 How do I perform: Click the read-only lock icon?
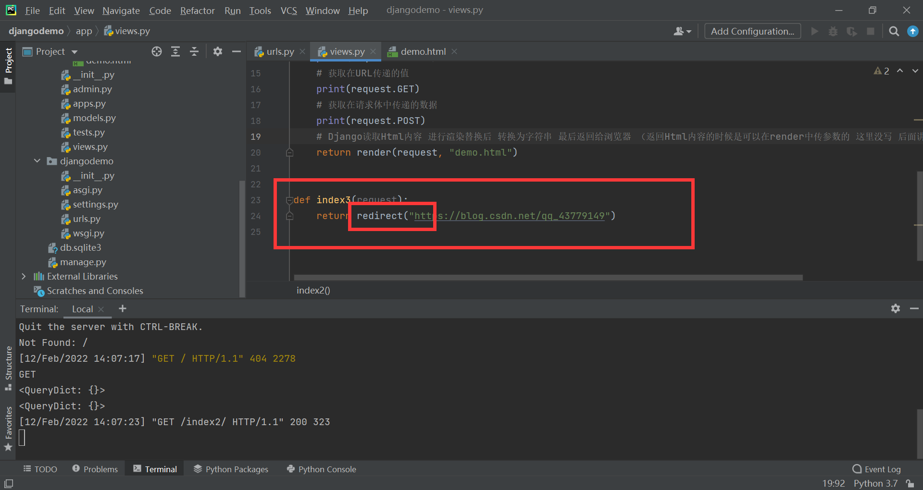[x=910, y=483]
